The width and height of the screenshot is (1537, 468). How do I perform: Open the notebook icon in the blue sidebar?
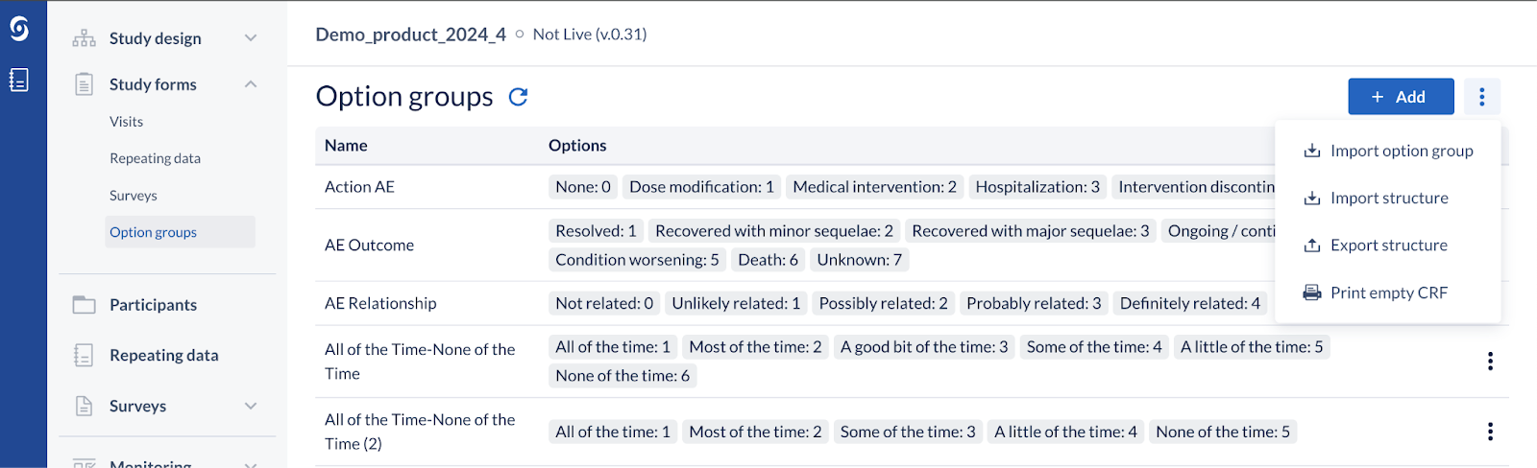19,80
